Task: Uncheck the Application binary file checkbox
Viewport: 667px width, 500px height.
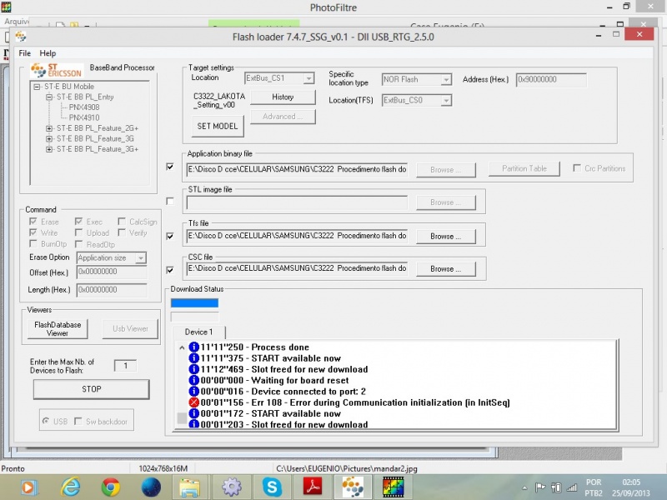Action: click(170, 167)
